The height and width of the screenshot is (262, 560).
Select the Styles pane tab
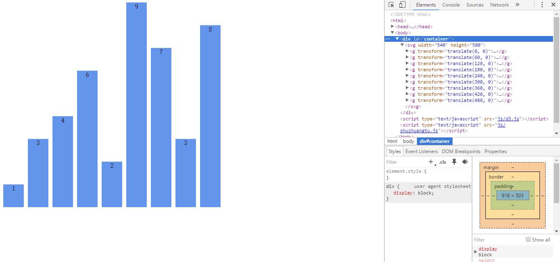(394, 151)
